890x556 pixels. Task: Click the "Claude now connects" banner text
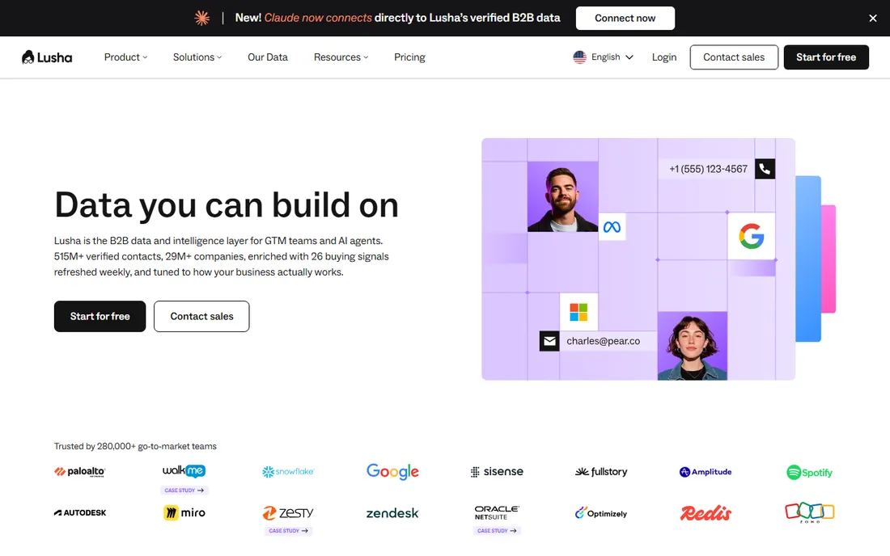tap(318, 18)
